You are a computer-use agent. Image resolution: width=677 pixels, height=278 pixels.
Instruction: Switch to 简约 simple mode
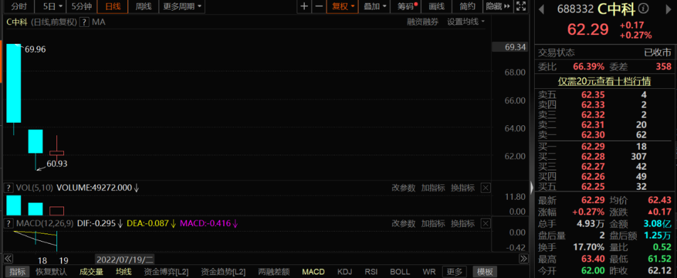point(468,6)
